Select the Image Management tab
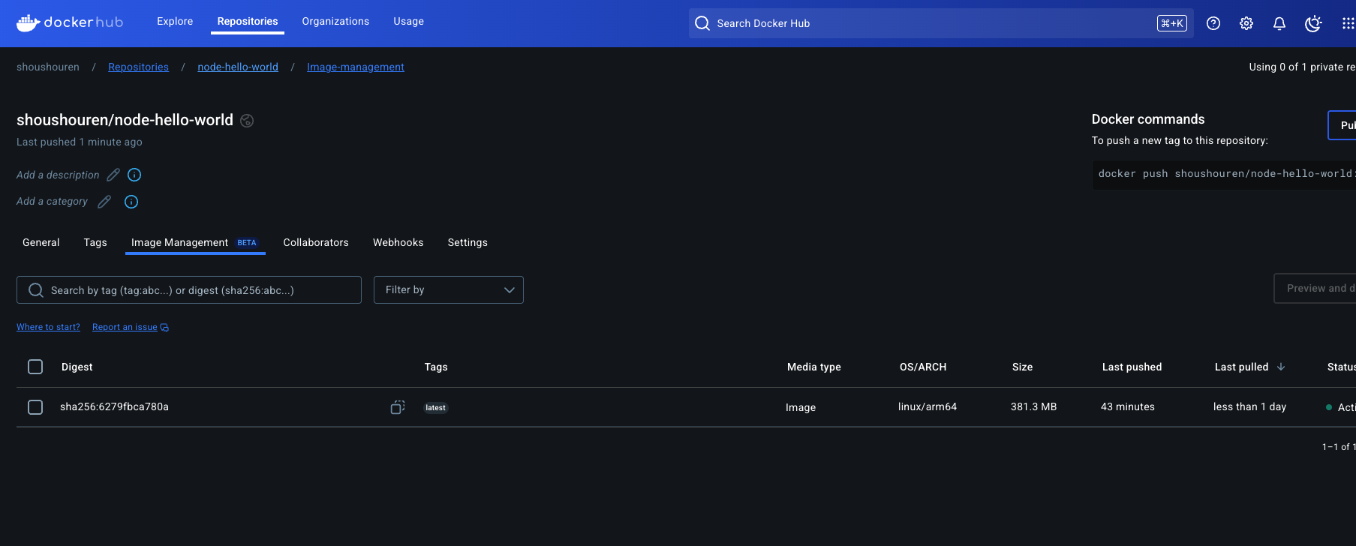Image resolution: width=1356 pixels, height=546 pixels. pos(195,242)
